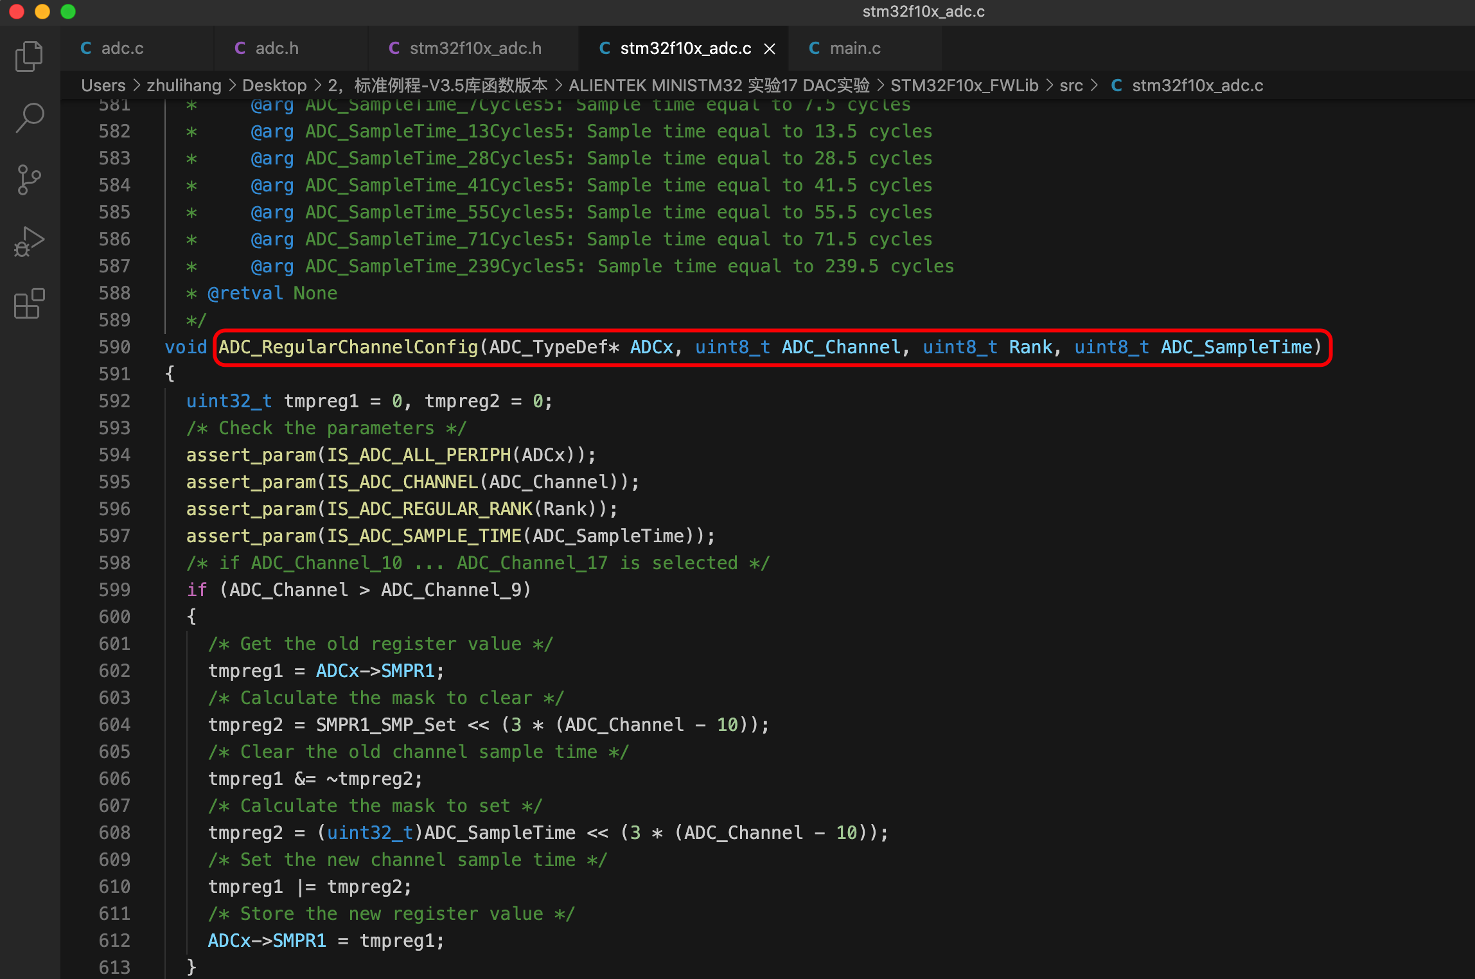Screen dimensions: 1475x979
Task: Click the Users breadcrumb link
Action: pyautogui.click(x=103, y=85)
